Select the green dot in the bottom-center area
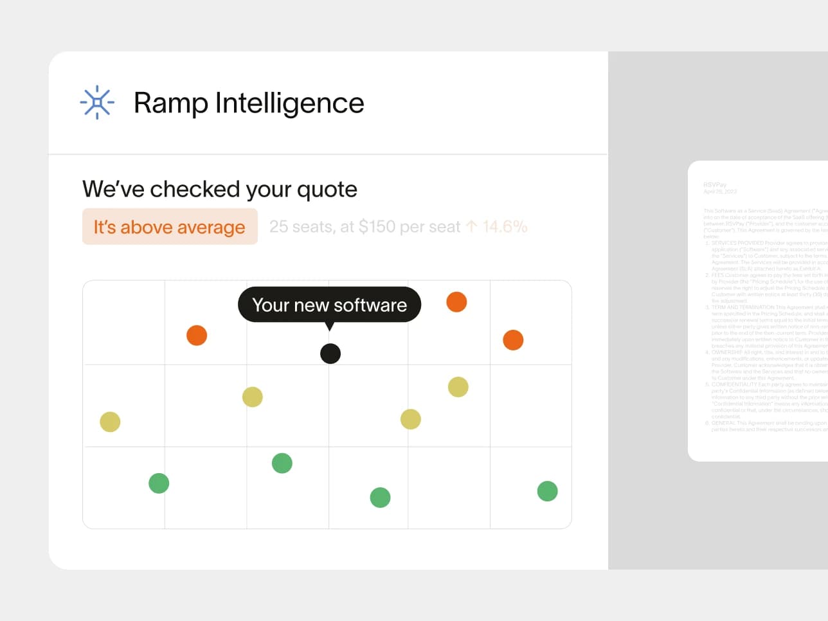Image resolution: width=828 pixels, height=621 pixels. pos(380,497)
